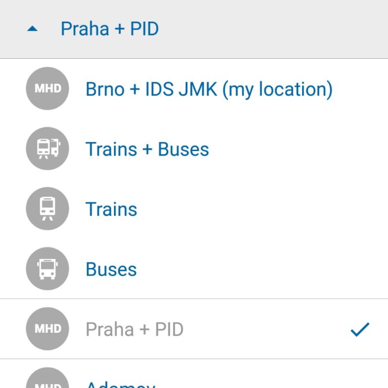
Task: Click the gray header bar area
Action: [x=194, y=29]
